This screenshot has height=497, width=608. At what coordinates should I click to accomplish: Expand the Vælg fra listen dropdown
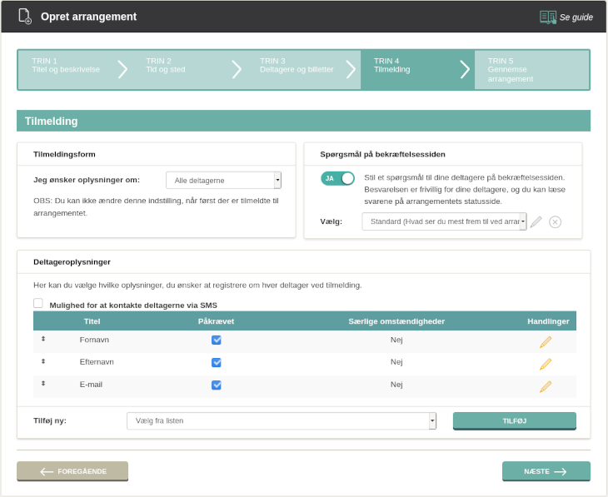(282, 421)
